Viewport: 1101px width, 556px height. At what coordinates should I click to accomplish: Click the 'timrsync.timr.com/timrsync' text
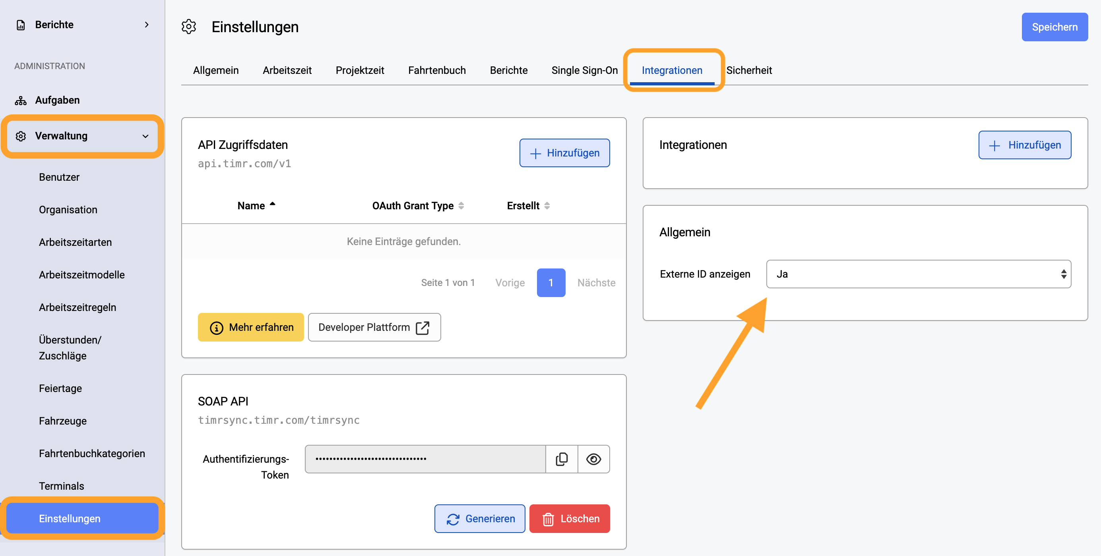coord(279,420)
